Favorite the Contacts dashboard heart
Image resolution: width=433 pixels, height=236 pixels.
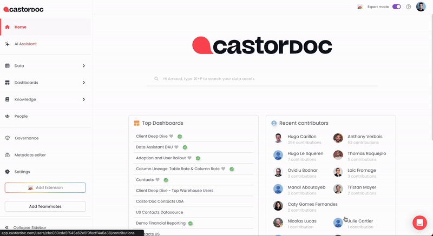click(158, 180)
